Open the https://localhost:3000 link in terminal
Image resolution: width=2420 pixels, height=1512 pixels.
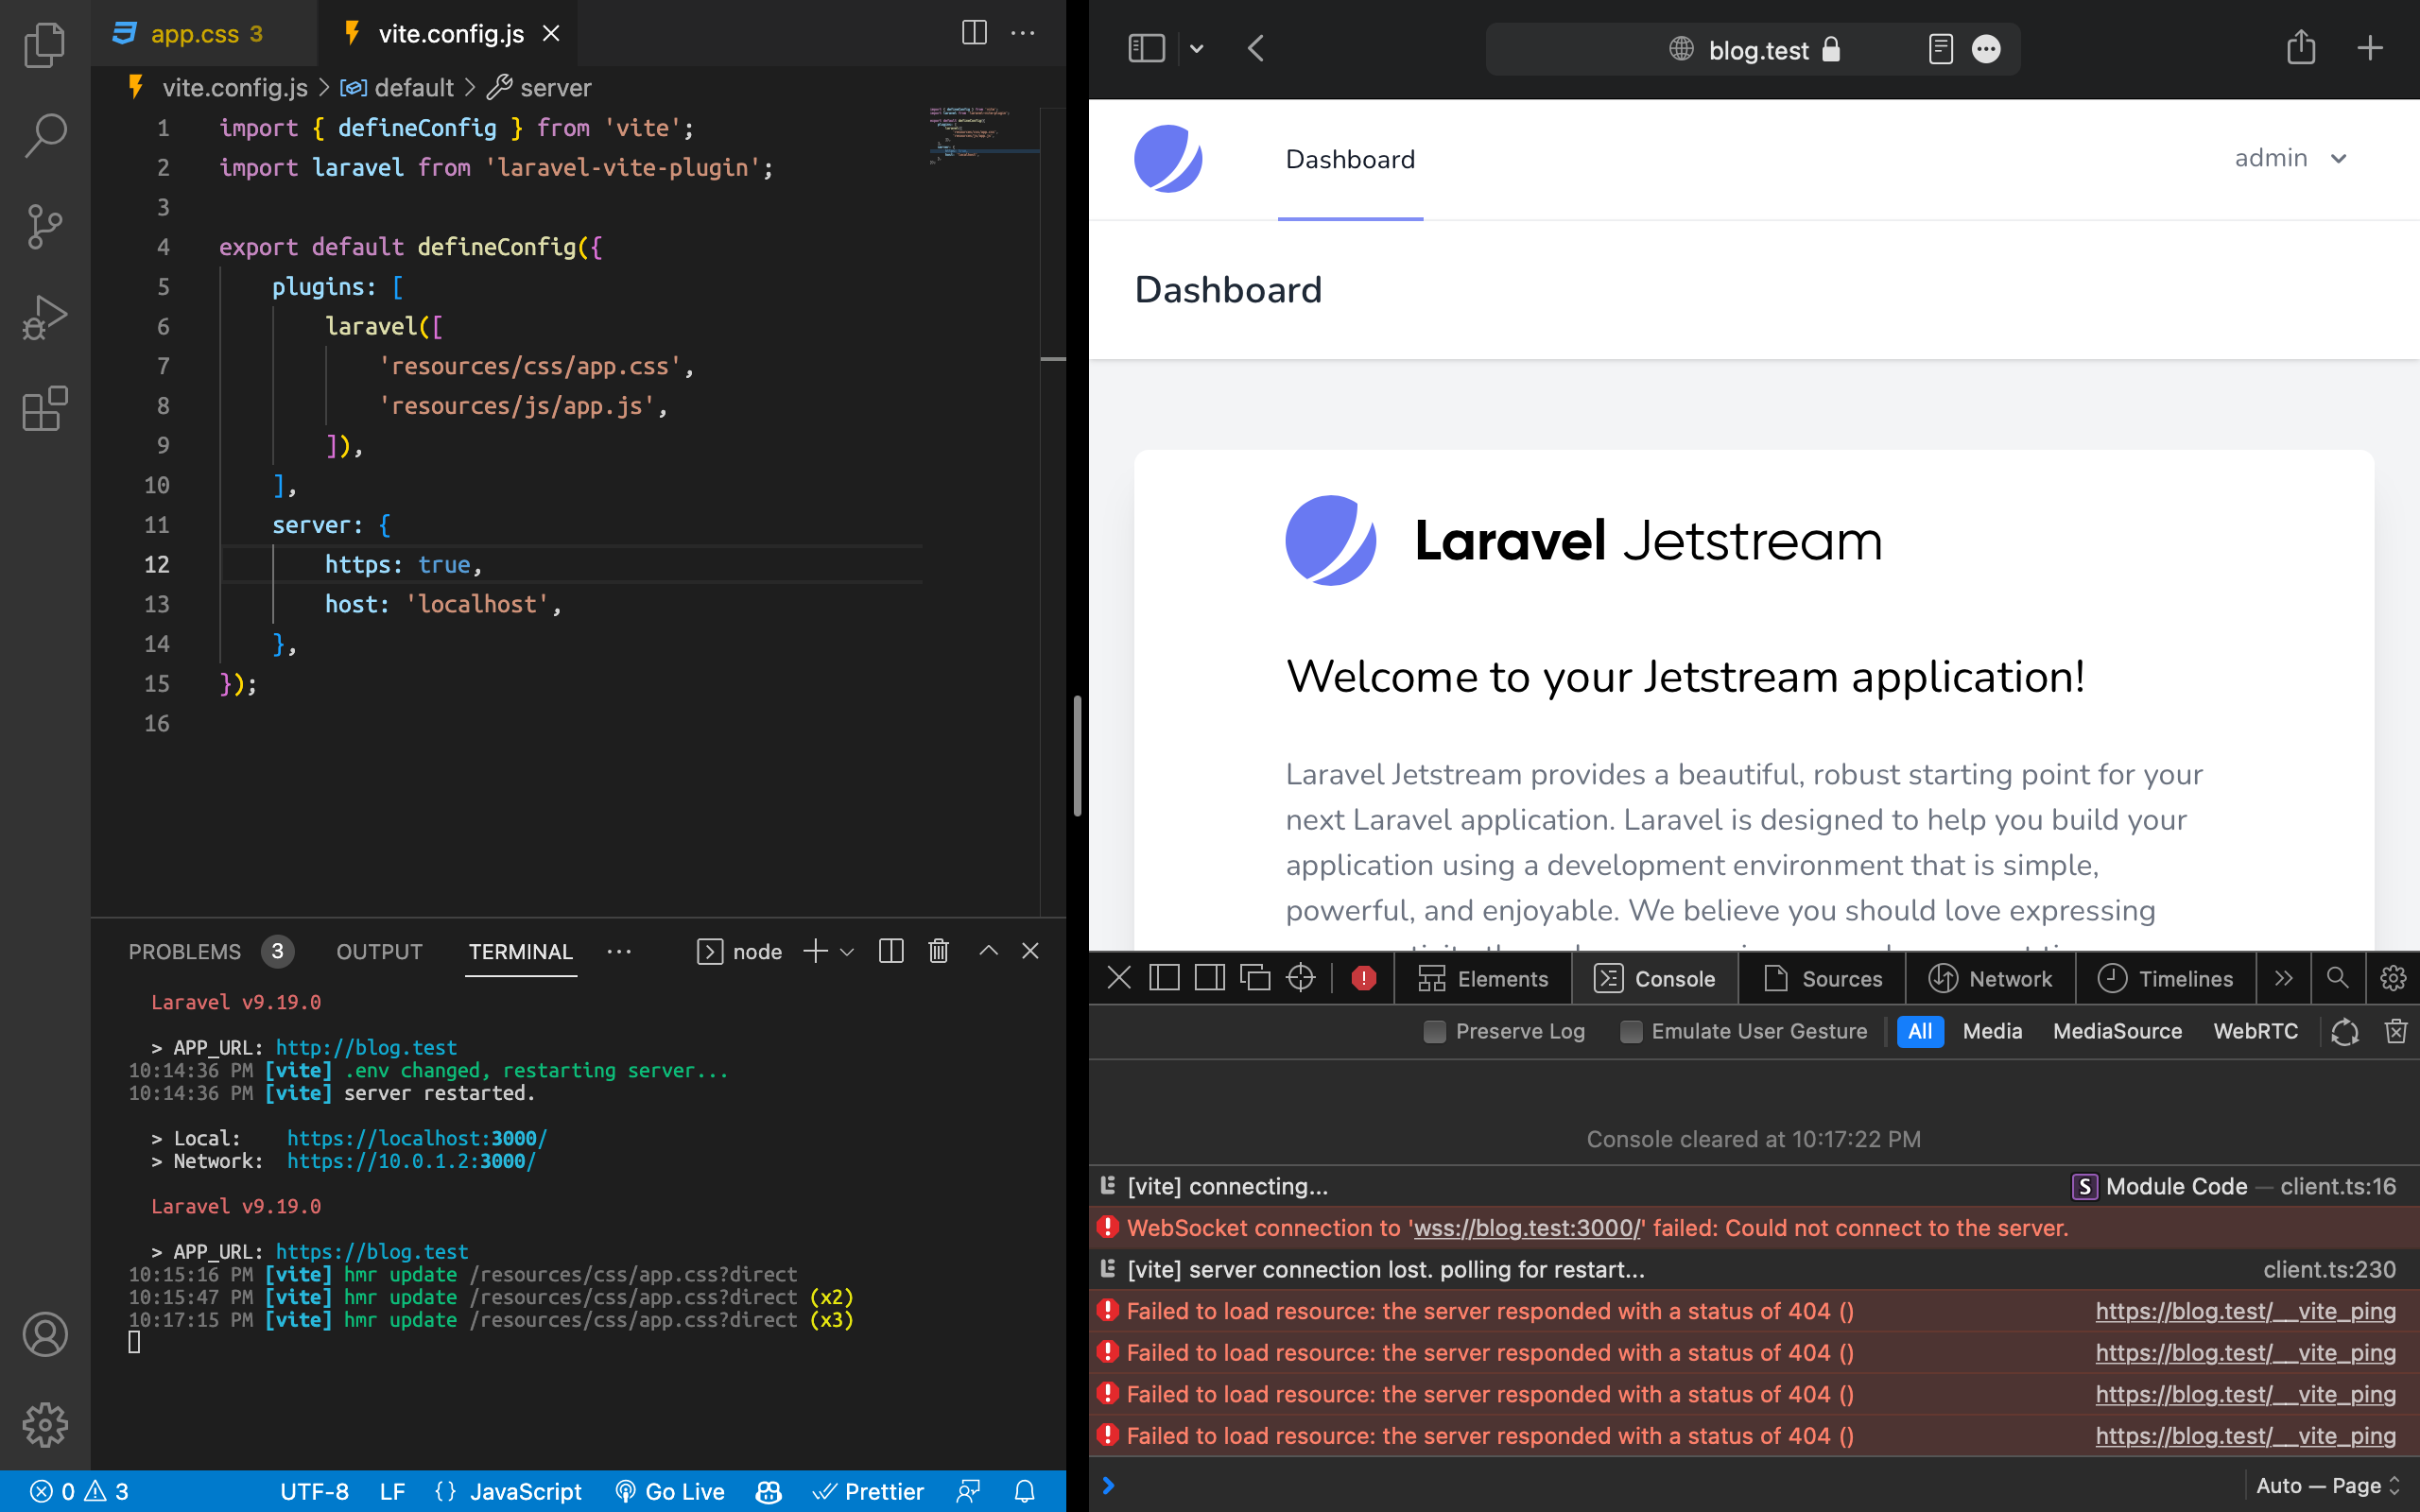click(417, 1137)
